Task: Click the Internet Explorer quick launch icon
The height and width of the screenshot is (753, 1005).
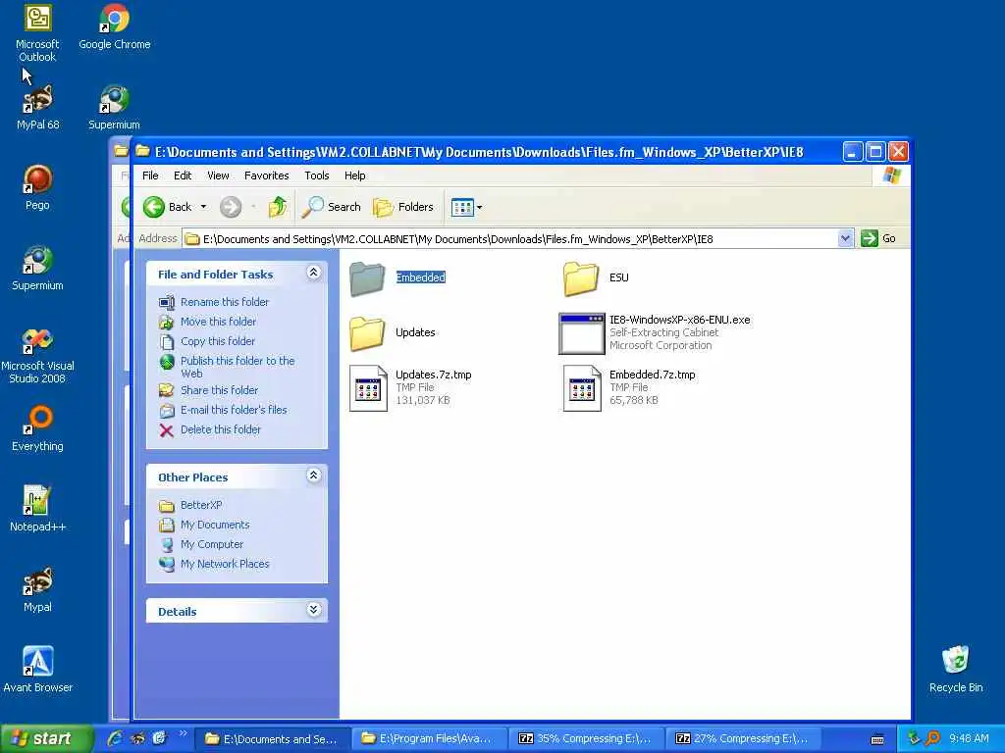Action: coord(116,738)
